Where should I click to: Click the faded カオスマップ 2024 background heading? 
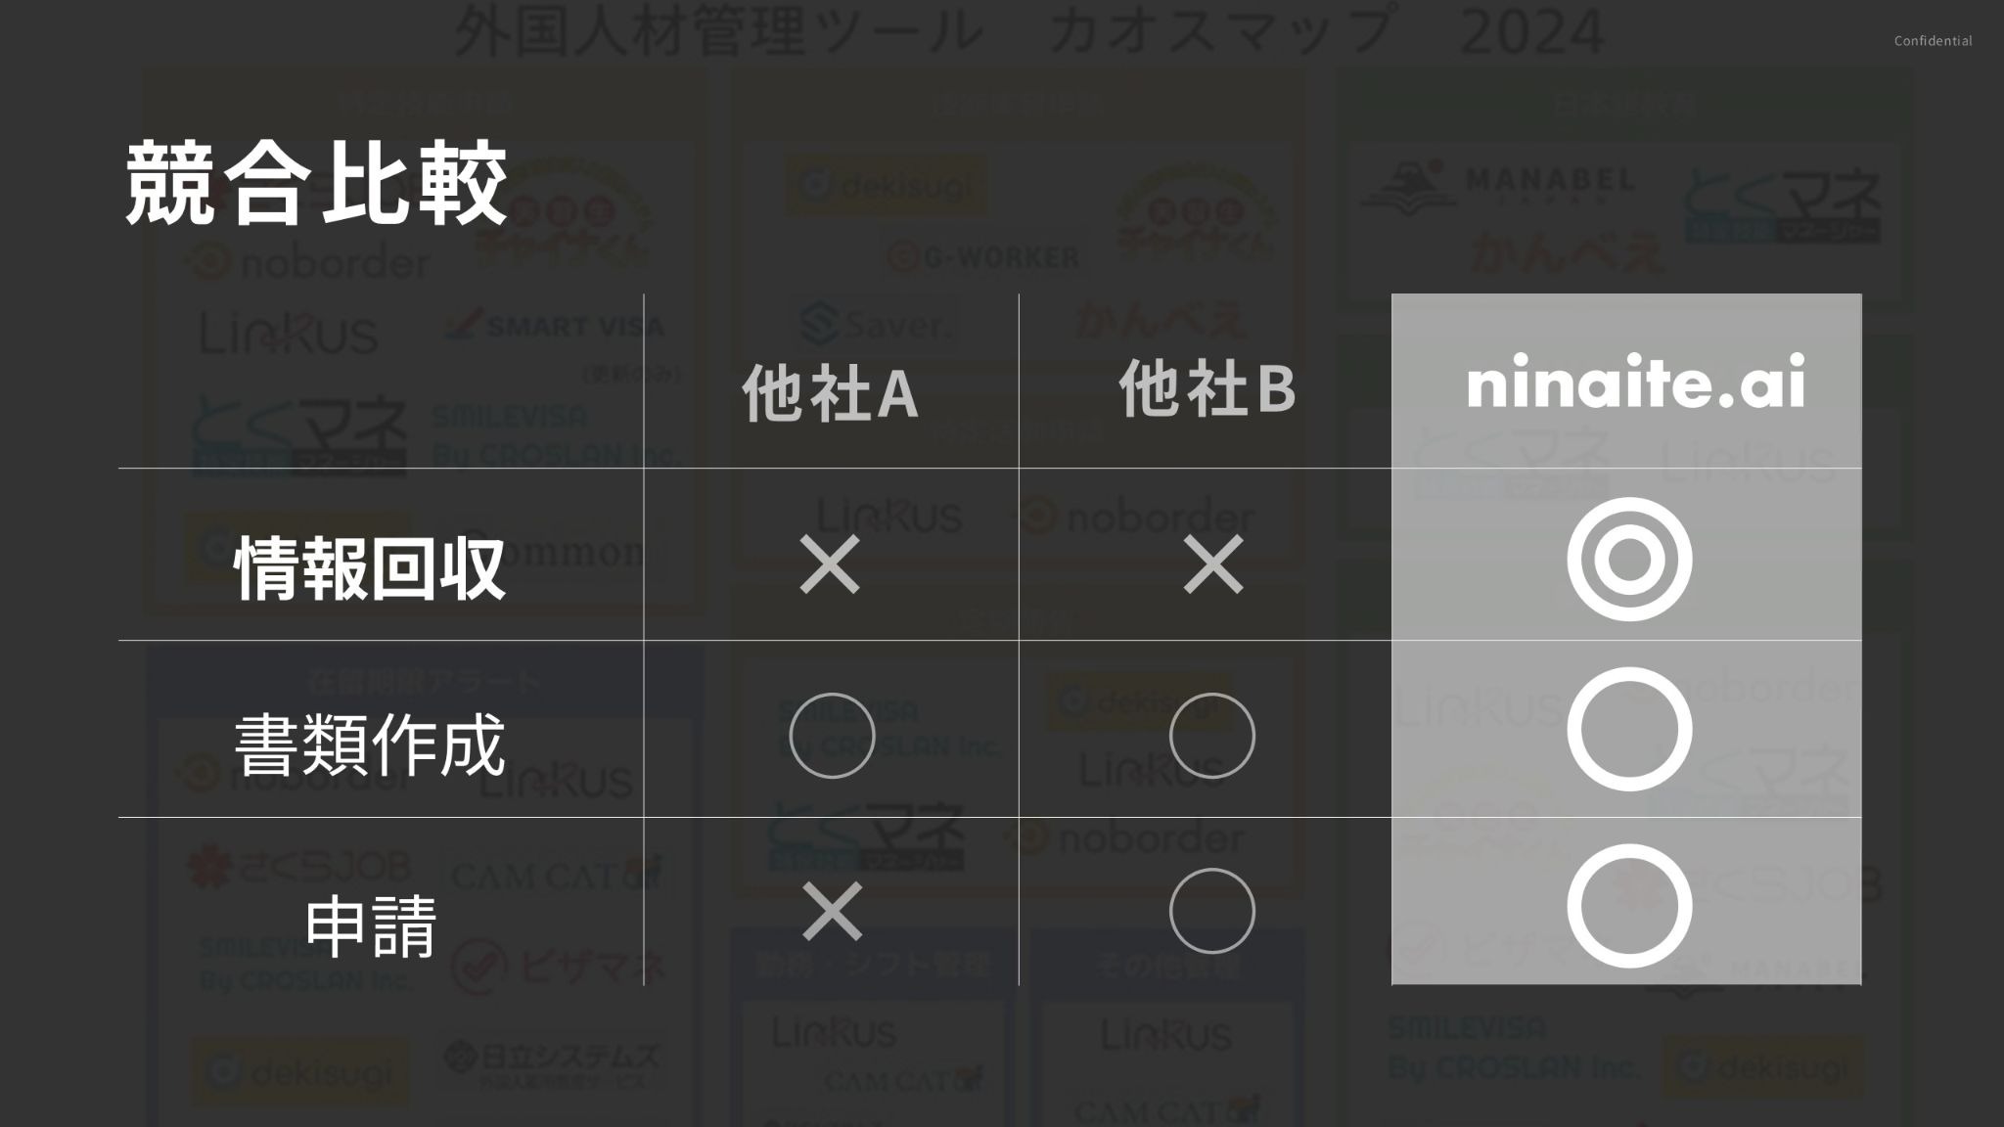tap(1029, 31)
